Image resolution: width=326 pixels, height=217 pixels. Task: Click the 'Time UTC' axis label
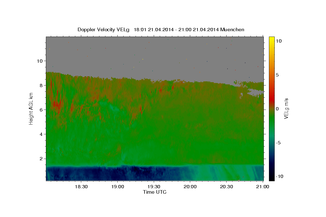point(155,192)
